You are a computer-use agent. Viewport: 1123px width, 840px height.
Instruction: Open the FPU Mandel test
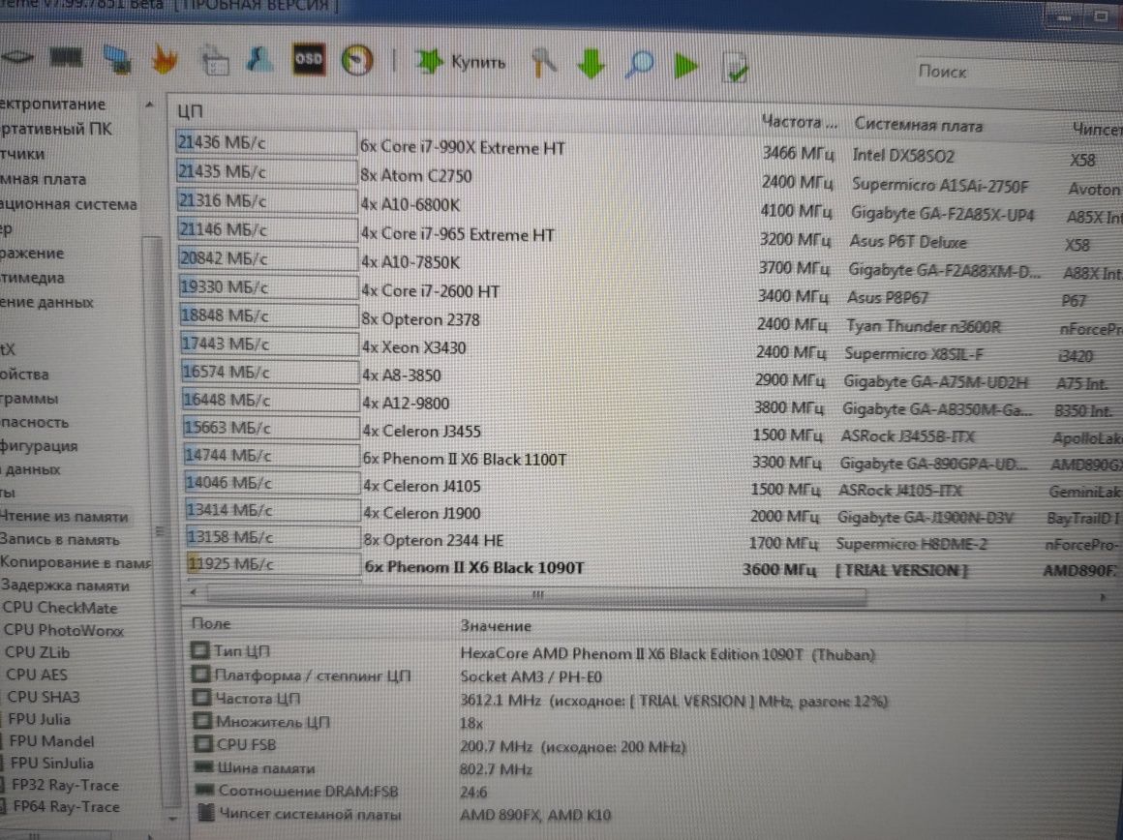pyautogui.click(x=51, y=741)
